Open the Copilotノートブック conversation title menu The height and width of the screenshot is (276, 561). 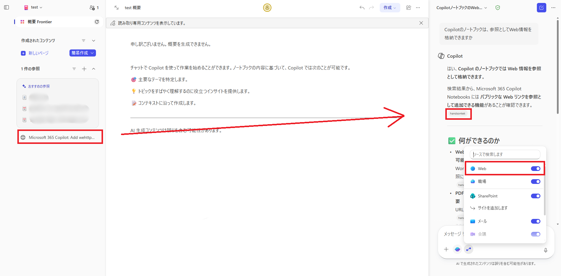[486, 8]
